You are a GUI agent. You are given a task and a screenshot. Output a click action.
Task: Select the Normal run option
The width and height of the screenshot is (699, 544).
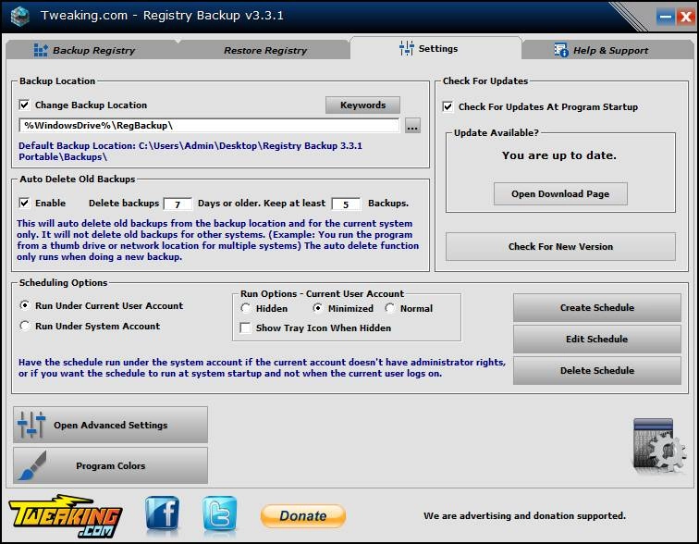click(x=389, y=308)
